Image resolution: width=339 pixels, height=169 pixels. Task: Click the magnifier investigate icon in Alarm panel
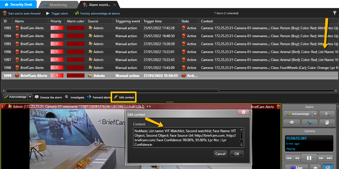coord(327,114)
